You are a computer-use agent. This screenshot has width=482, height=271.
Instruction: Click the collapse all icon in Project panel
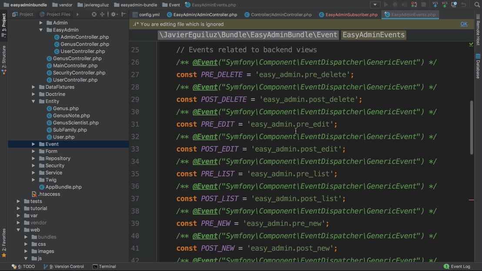tap(102, 14)
